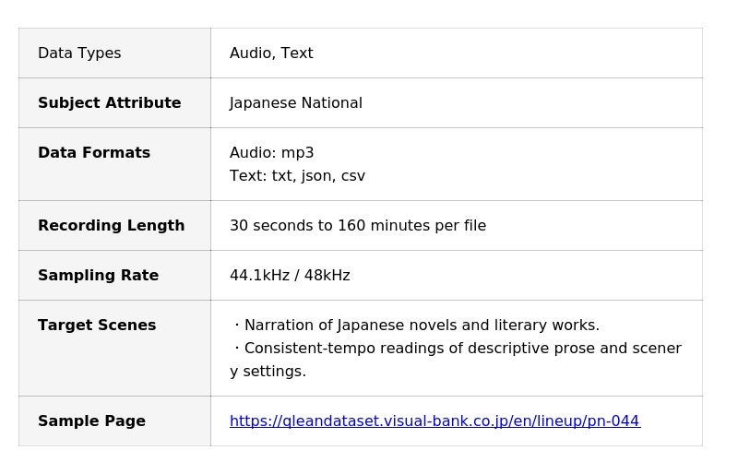This screenshot has width=738, height=474.
Task: Click the 'Audio: mp3' format line
Action: coord(271,153)
